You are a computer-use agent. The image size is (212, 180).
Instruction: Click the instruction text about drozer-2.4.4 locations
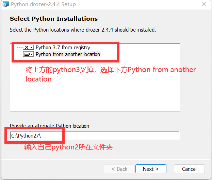(x=83, y=30)
